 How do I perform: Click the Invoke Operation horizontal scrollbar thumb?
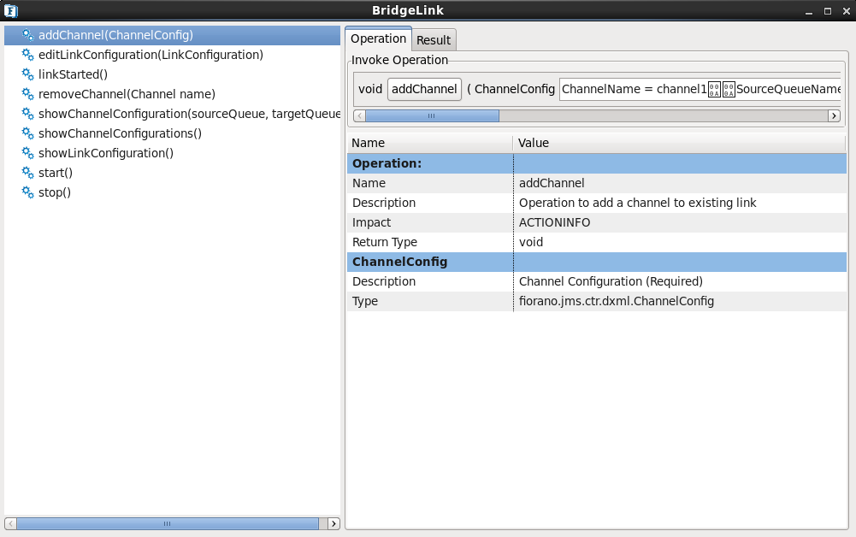(x=432, y=115)
